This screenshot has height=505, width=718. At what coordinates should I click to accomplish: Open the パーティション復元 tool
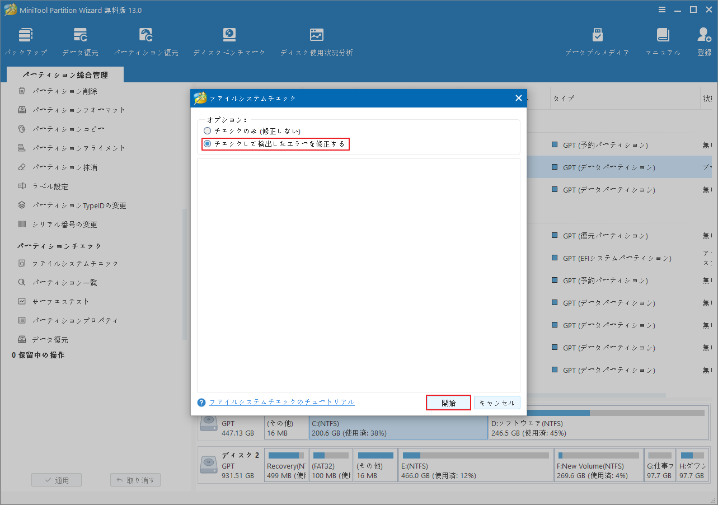coord(146,40)
